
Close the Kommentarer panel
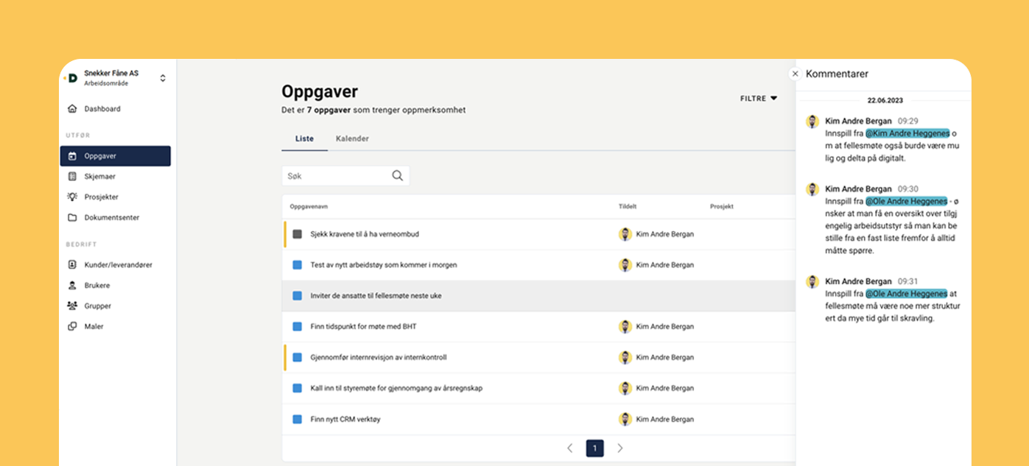pos(795,74)
